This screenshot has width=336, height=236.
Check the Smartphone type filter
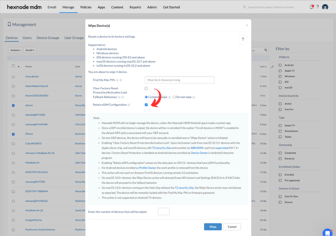280,131
